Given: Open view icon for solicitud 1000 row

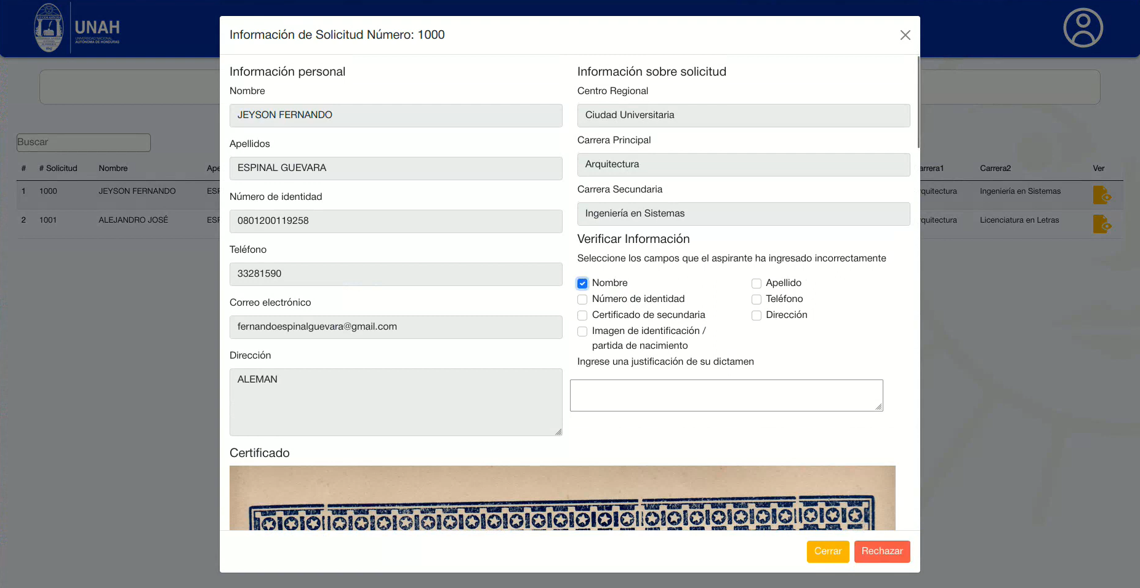Looking at the screenshot, I should (1101, 195).
